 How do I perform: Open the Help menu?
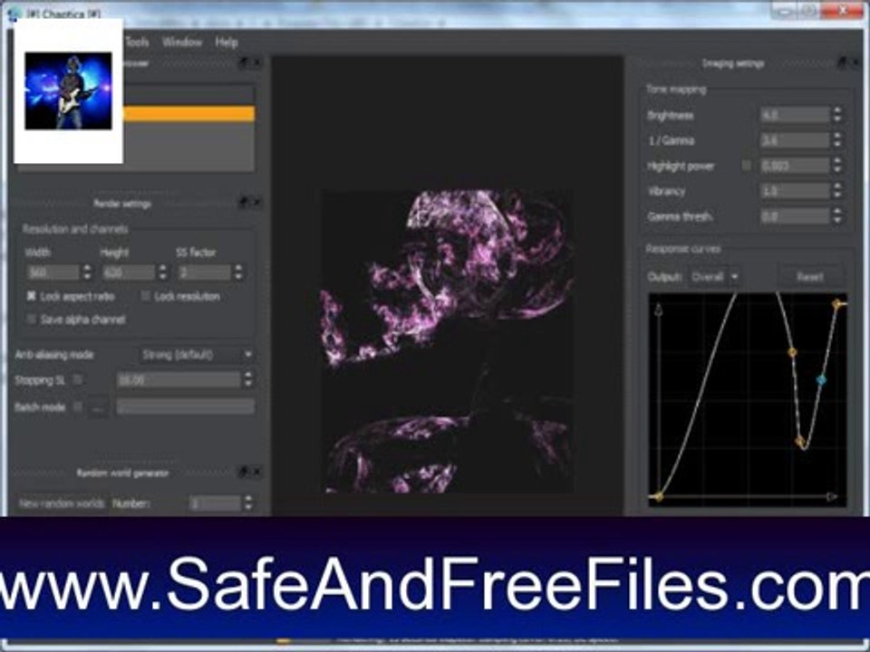coord(227,43)
